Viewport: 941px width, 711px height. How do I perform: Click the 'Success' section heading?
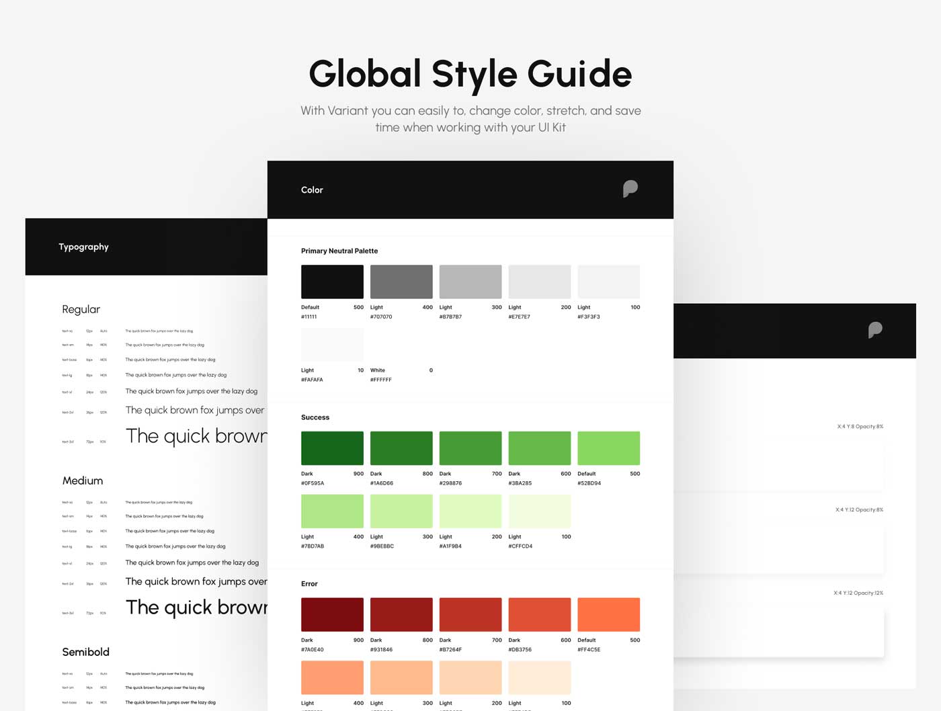point(315,417)
